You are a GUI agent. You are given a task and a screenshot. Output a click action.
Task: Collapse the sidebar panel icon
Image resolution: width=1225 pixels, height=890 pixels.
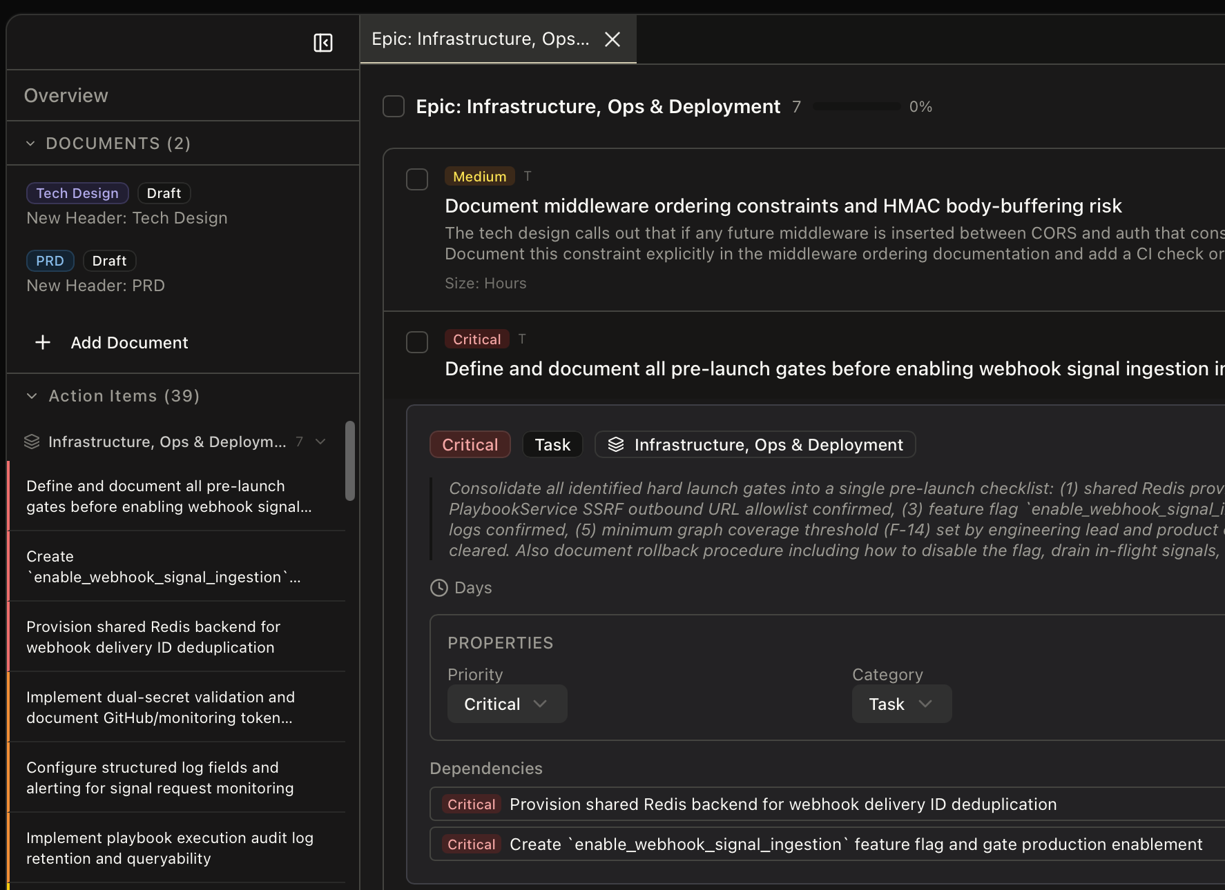pyautogui.click(x=323, y=43)
